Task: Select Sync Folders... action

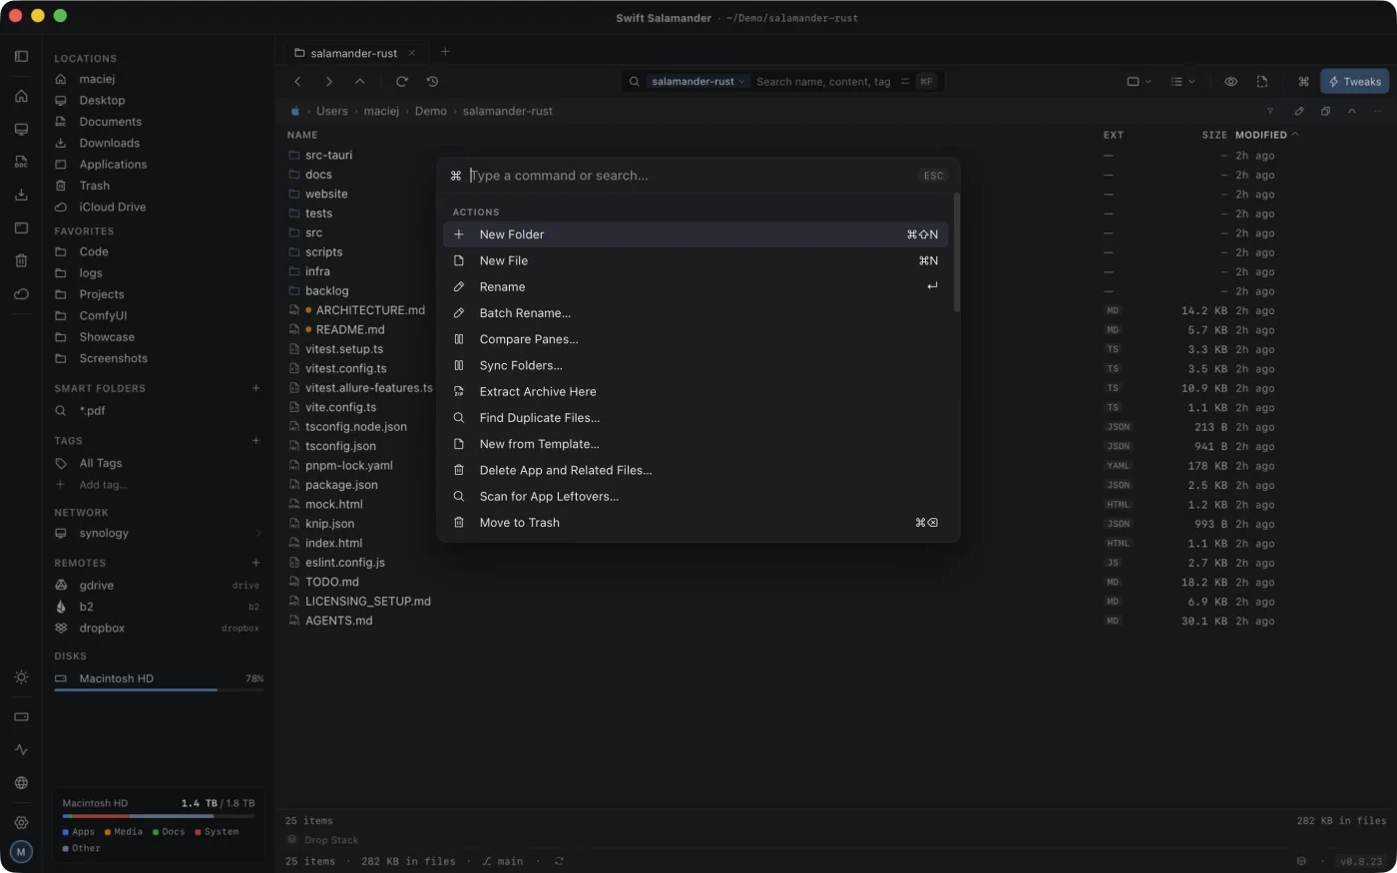Action: (696, 365)
